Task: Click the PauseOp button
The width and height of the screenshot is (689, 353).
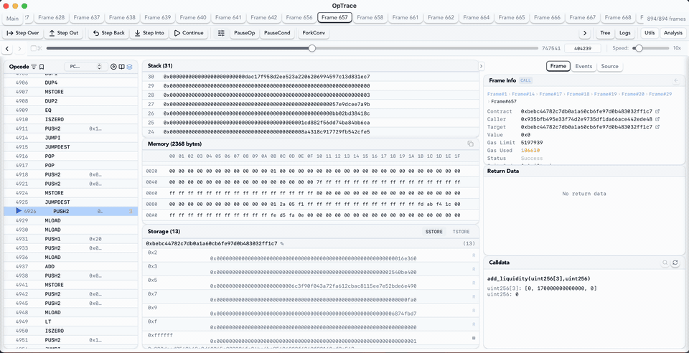Action: pos(244,33)
